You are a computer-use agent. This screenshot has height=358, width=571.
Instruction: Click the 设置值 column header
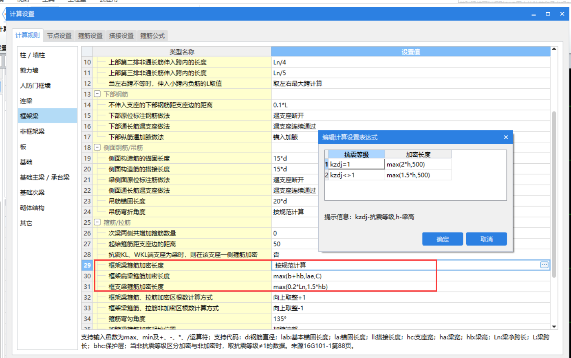pyautogui.click(x=411, y=52)
